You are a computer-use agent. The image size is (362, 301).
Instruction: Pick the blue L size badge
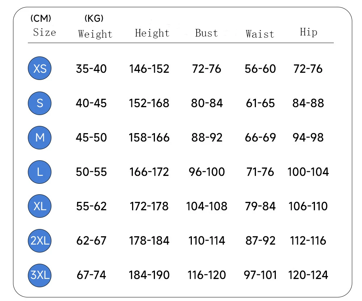[x=40, y=172]
